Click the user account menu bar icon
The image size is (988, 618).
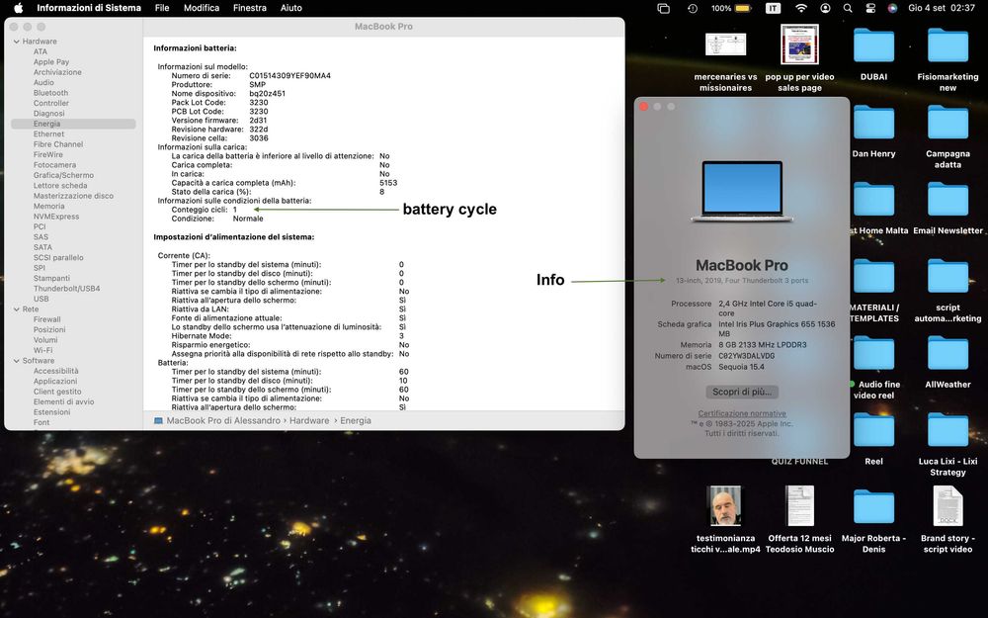pyautogui.click(x=825, y=8)
